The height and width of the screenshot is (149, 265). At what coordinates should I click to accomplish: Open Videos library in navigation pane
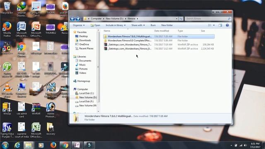click(x=81, y=73)
